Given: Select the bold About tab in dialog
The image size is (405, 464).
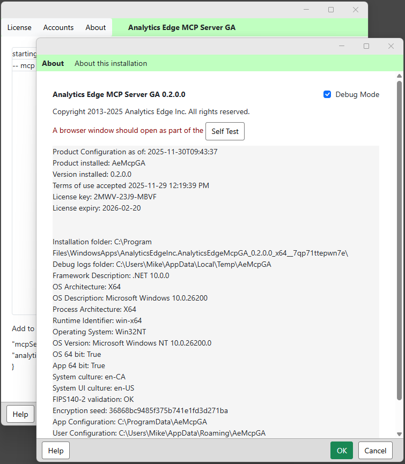Looking at the screenshot, I should [x=53, y=63].
